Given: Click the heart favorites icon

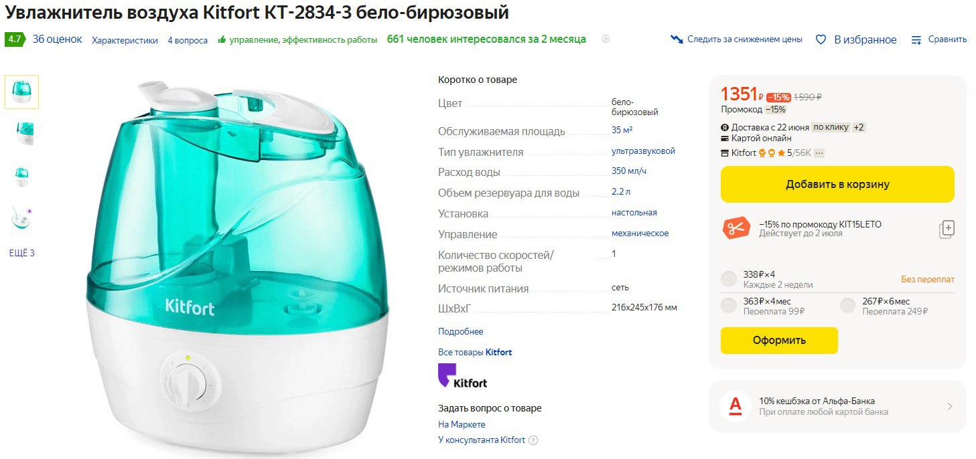Looking at the screenshot, I should pyautogui.click(x=821, y=39).
